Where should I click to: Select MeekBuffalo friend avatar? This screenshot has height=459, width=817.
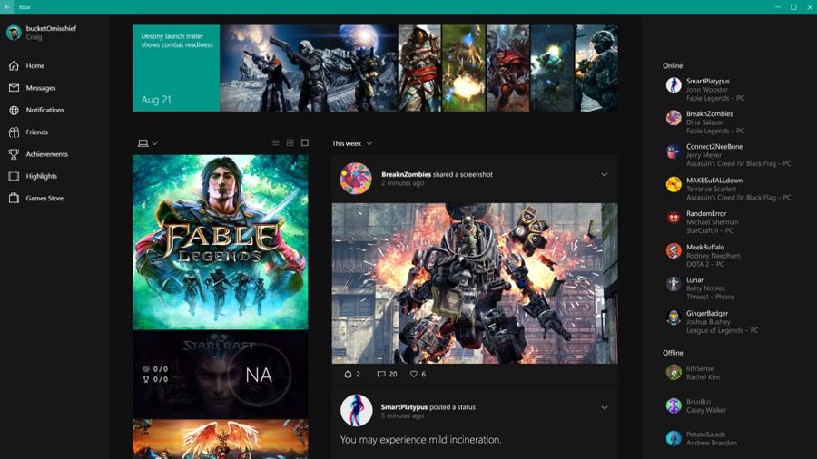pos(674,251)
